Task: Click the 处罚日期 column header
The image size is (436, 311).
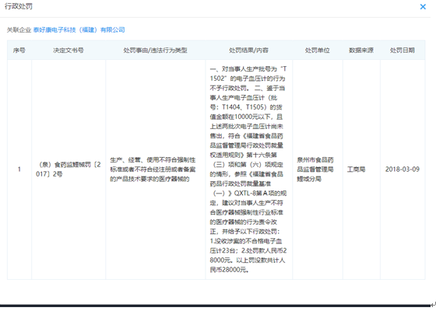Action: pyautogui.click(x=403, y=51)
